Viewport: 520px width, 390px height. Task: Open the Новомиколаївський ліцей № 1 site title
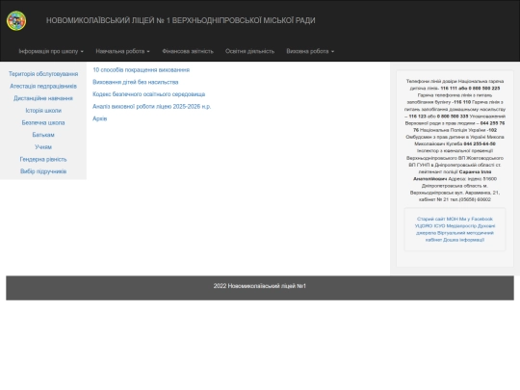(x=180, y=20)
